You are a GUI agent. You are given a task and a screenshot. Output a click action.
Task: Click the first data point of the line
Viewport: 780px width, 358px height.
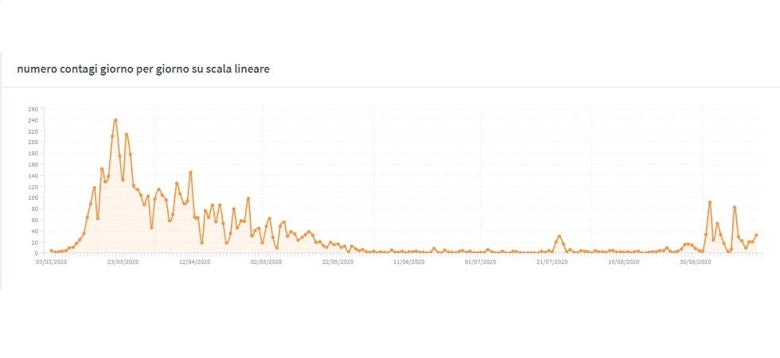coord(51,251)
